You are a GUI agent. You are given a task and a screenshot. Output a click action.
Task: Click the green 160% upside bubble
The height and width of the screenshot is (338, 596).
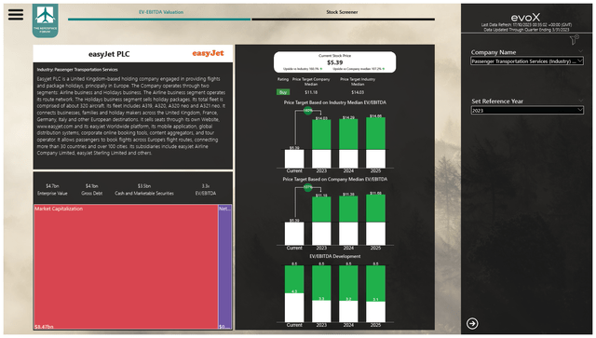coord(308,111)
